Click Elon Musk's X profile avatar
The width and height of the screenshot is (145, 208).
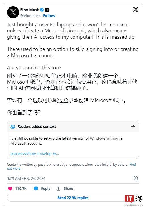13,12
